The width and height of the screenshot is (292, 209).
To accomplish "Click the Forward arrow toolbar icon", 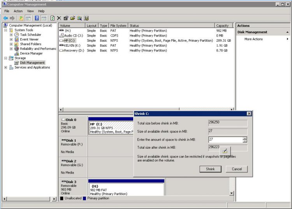I will tap(12, 18).
